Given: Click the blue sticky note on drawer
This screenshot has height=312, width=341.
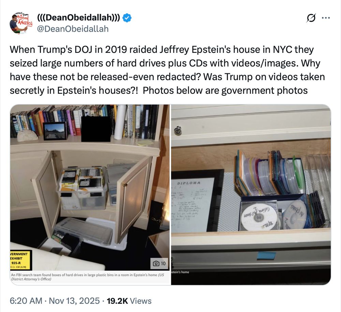Looking at the screenshot, I should coord(266,255).
